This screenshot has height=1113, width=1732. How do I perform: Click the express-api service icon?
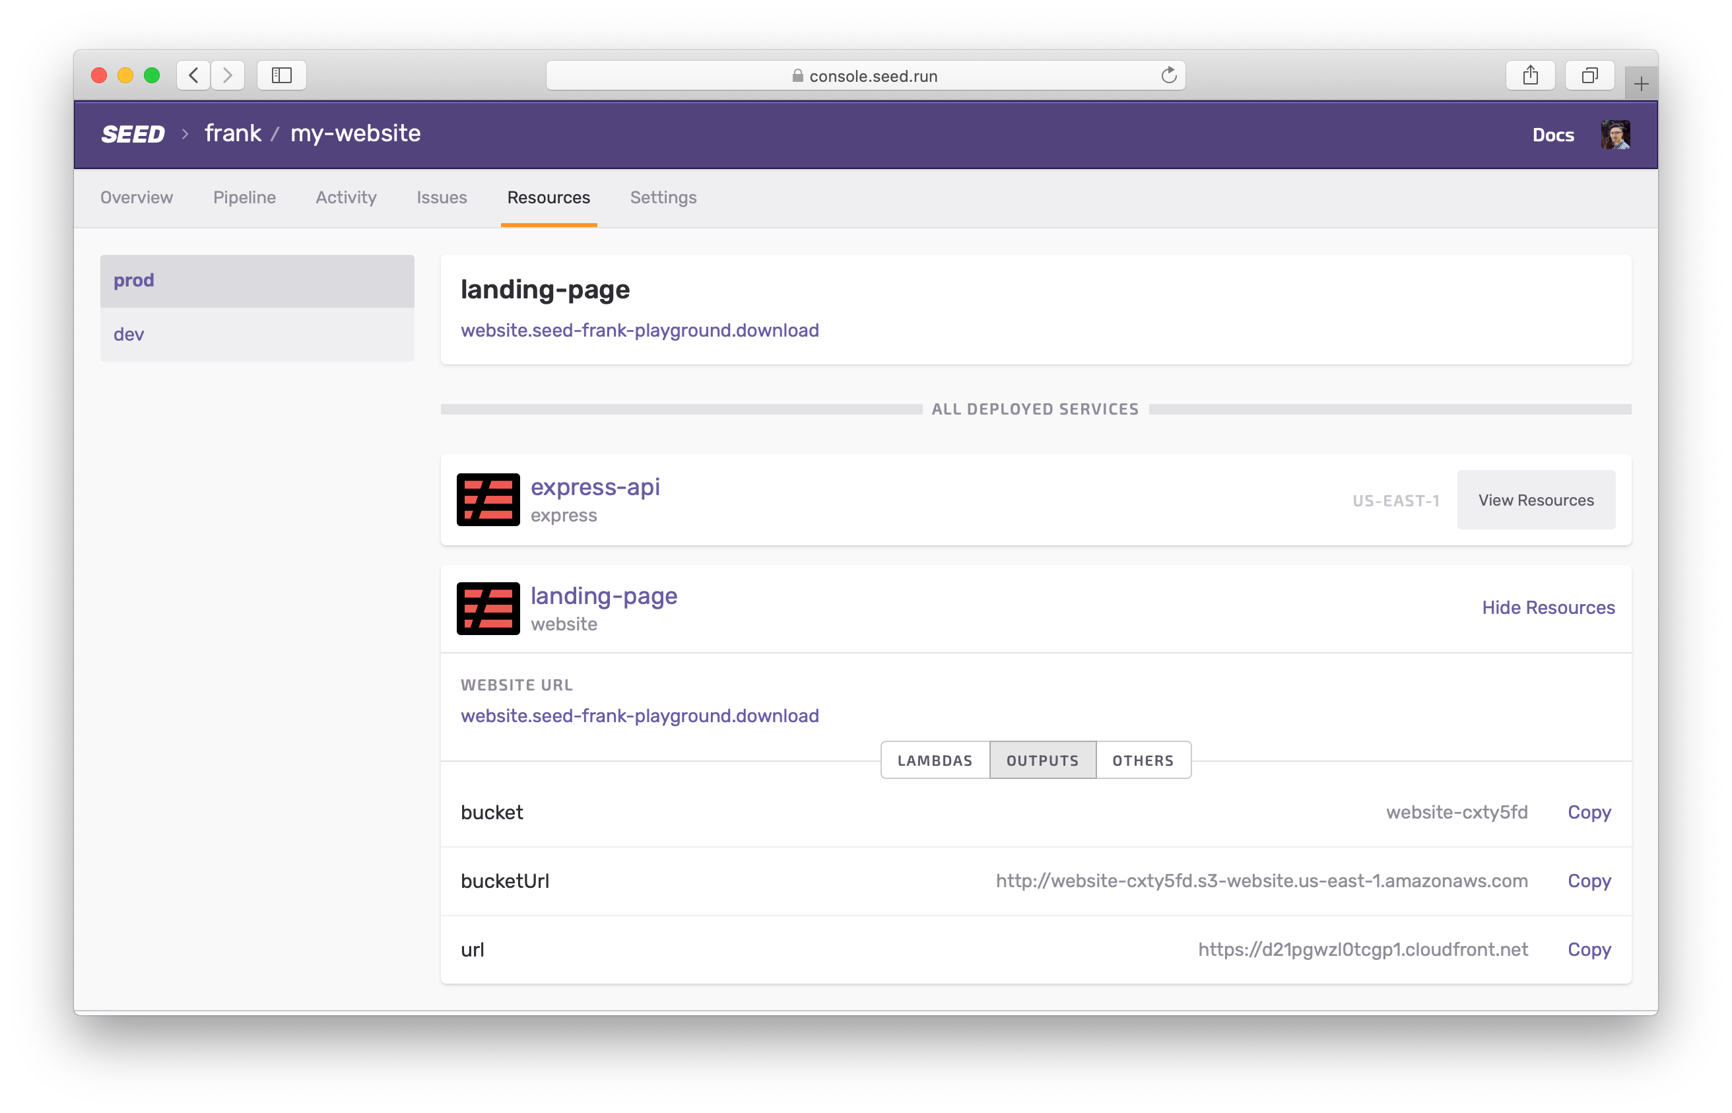[488, 500]
